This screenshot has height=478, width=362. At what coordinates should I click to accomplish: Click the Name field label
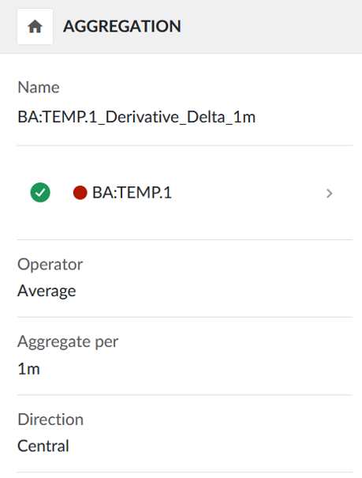[x=39, y=88]
